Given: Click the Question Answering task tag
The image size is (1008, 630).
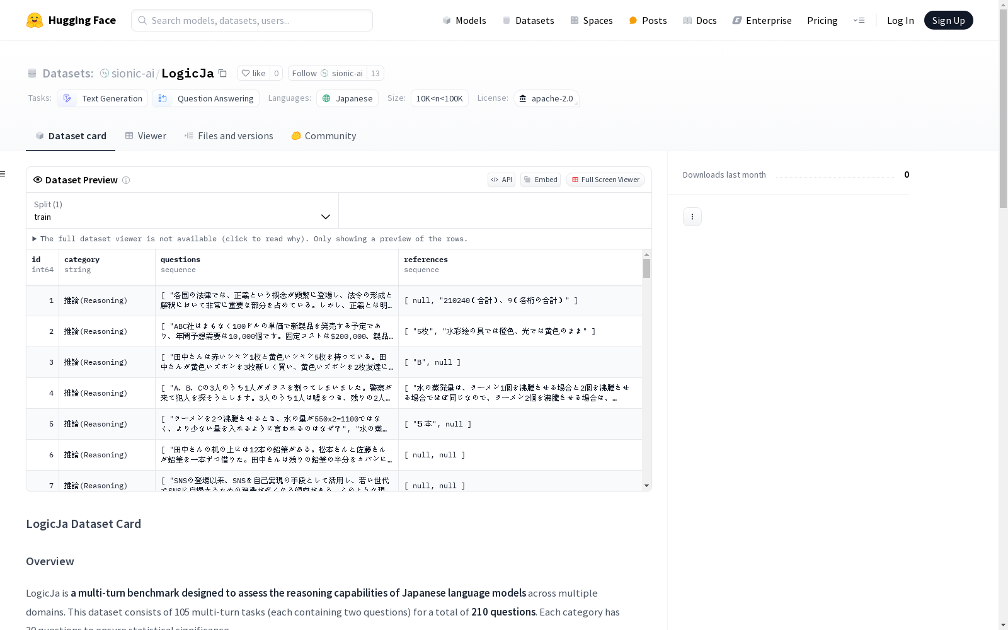Looking at the screenshot, I should pyautogui.click(x=205, y=98).
